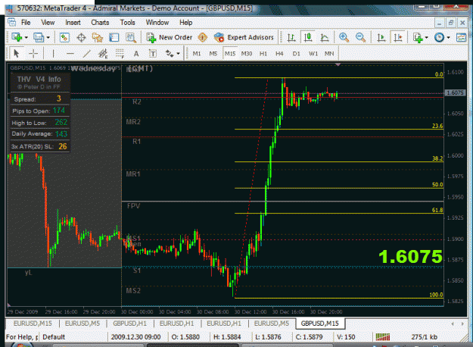Zoom out of the chart
Screen dimensions: 473x347
pos(360,37)
